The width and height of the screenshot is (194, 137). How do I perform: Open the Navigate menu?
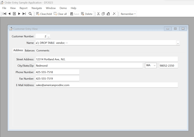pos(37,8)
